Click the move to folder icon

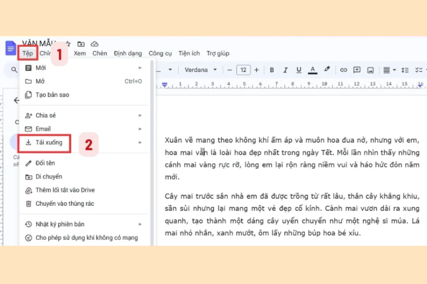(x=81, y=44)
